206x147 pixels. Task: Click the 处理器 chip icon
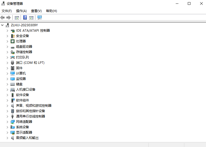tap(13, 41)
